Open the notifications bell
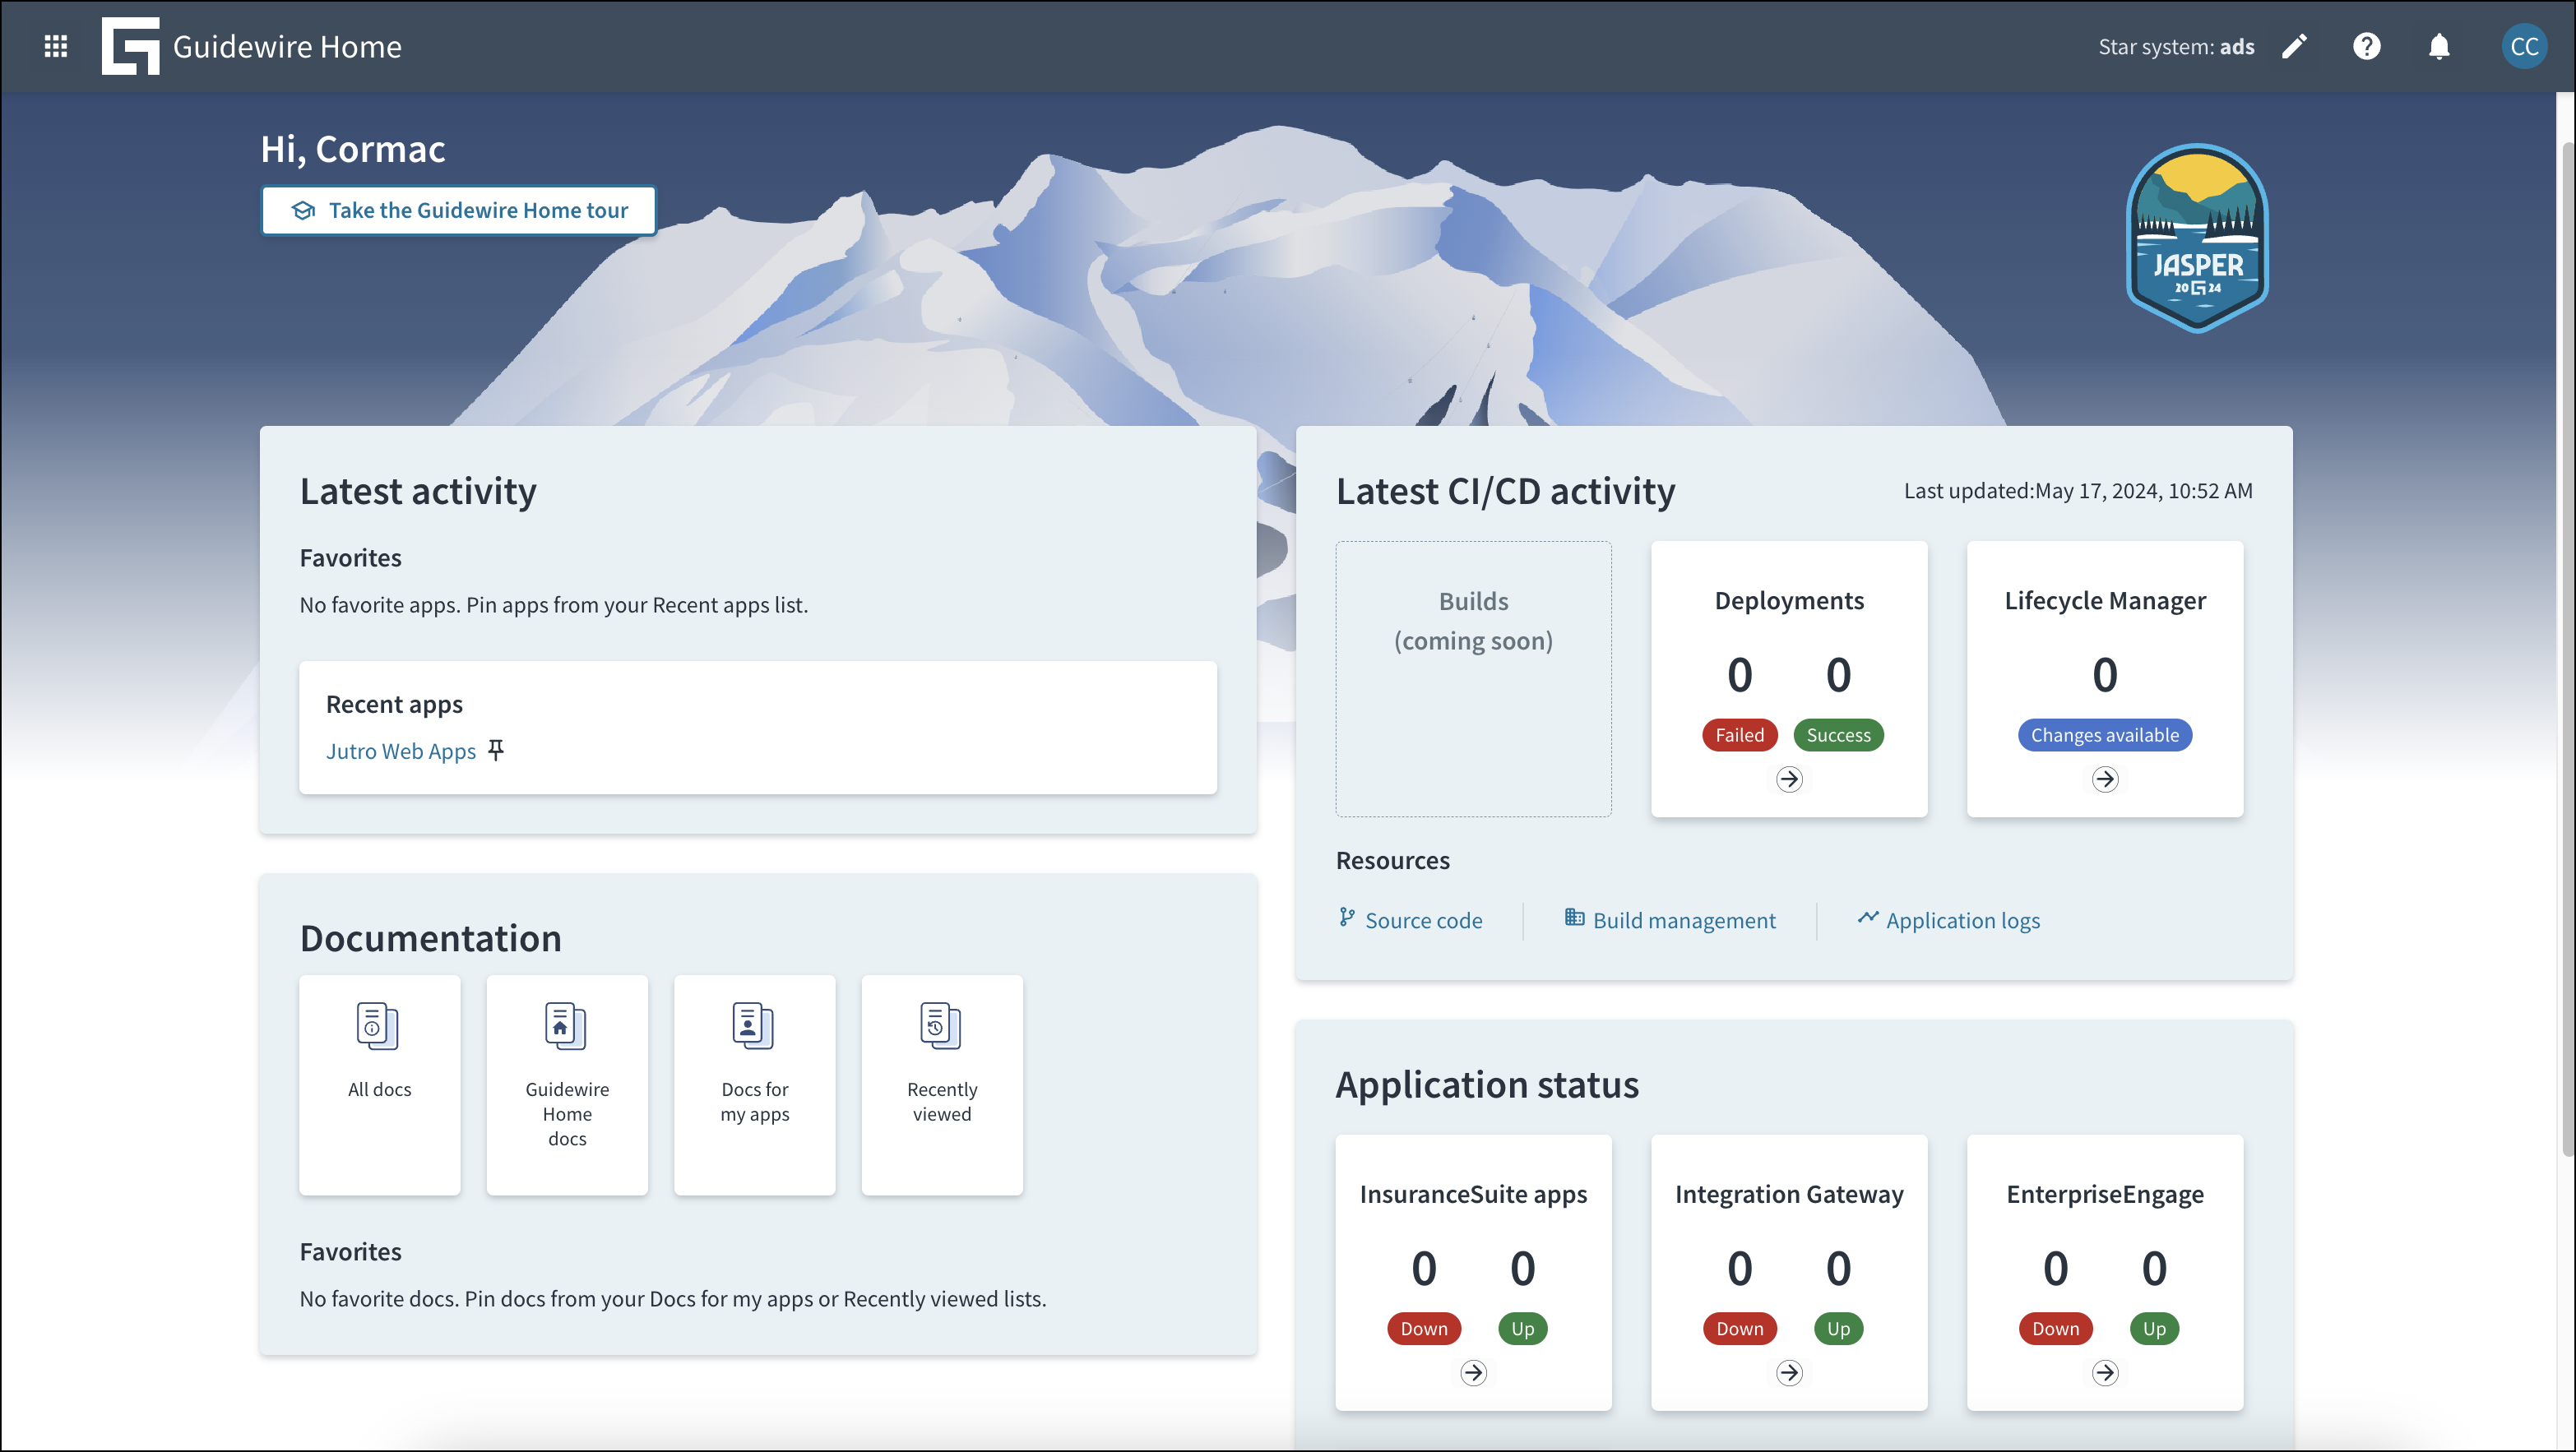This screenshot has height=1452, width=2576. pos(2439,46)
